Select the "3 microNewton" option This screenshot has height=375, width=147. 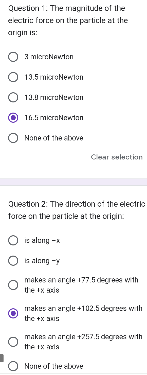click(x=13, y=57)
